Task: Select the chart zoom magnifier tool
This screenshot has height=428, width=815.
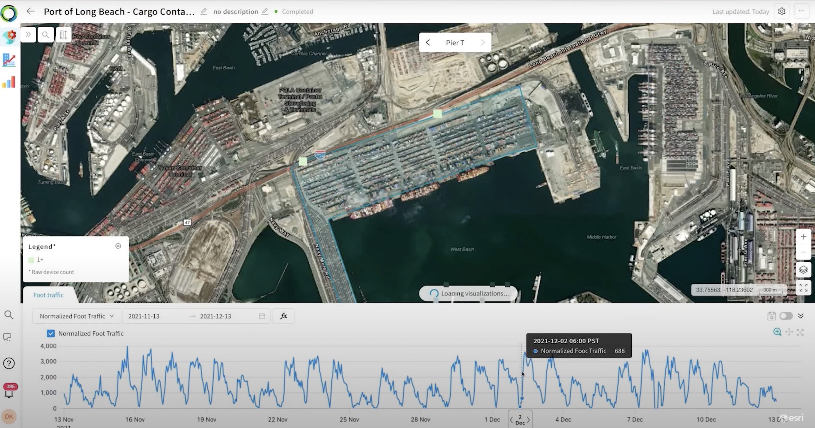Action: click(777, 332)
